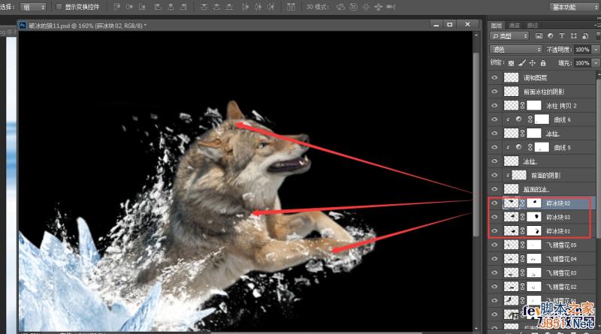This screenshot has width=601, height=334.
Task: Click Distribute right edges icon
Action: (x=271, y=7)
